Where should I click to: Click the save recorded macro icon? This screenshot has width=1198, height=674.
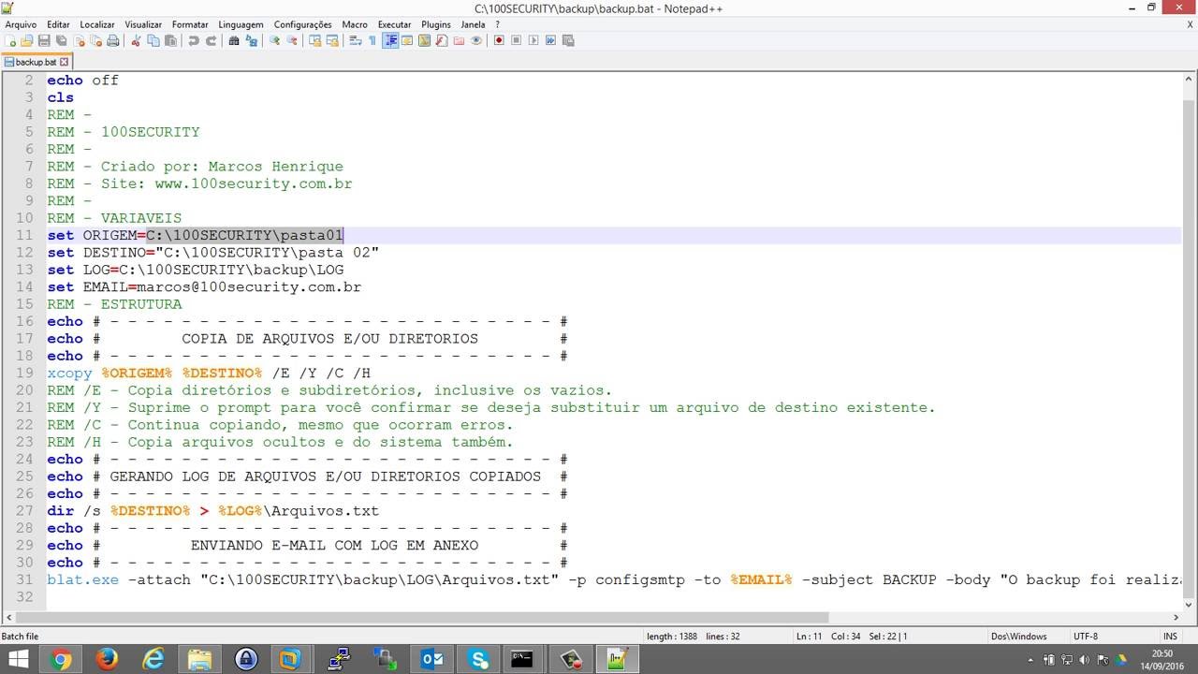[x=568, y=41]
